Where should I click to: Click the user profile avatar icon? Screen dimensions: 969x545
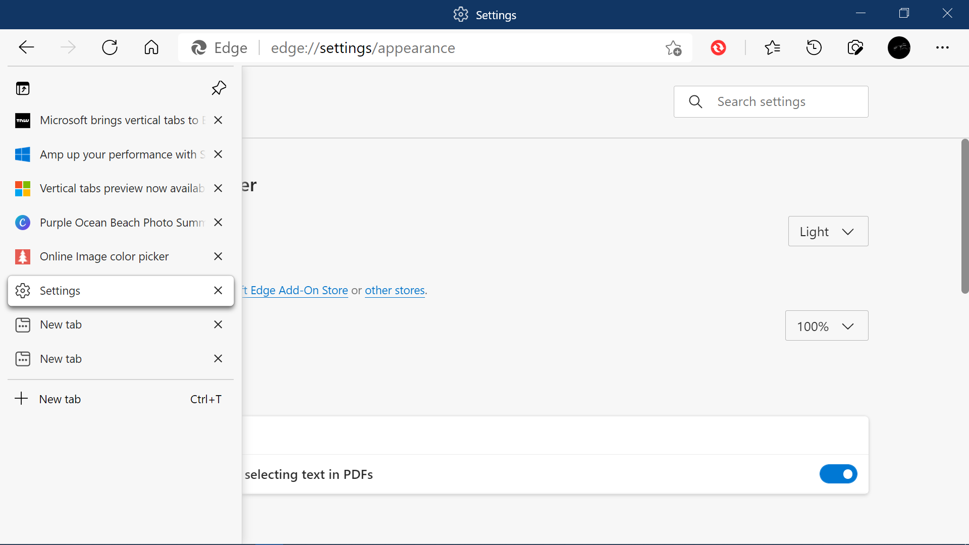pyautogui.click(x=899, y=47)
